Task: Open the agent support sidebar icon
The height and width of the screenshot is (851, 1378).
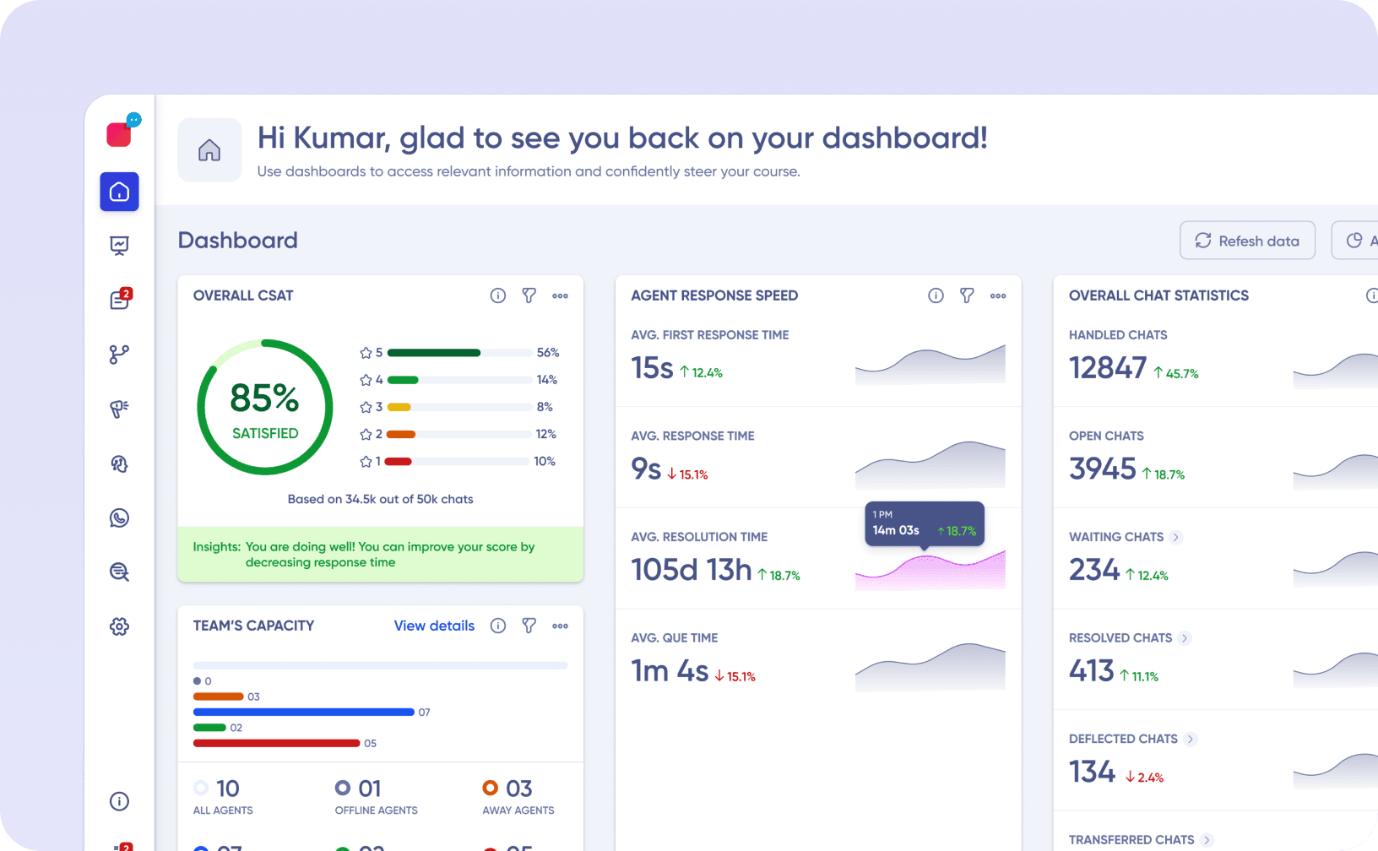Action: tap(119, 463)
